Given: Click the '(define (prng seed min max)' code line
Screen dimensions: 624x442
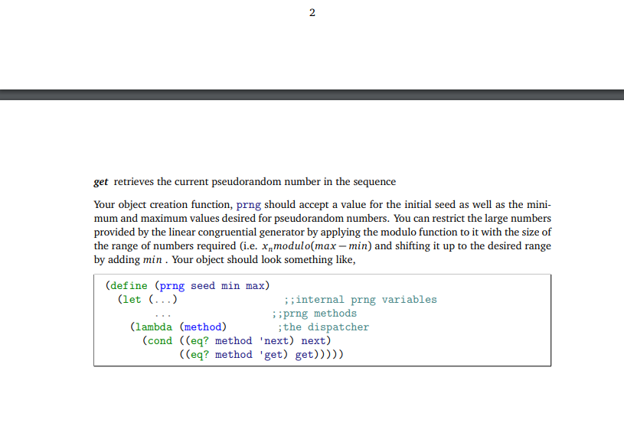Looking at the screenshot, I should pos(188,286).
